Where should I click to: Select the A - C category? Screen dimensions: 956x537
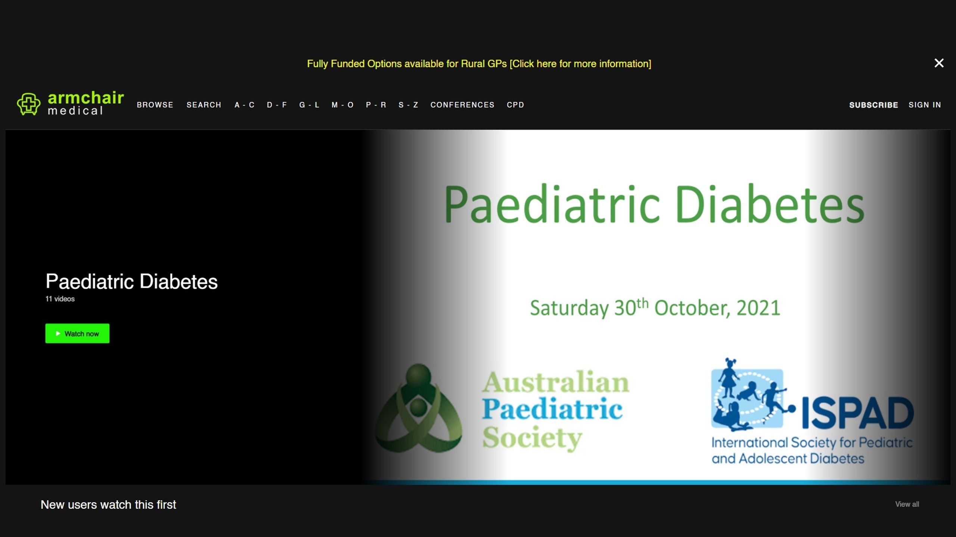point(245,105)
